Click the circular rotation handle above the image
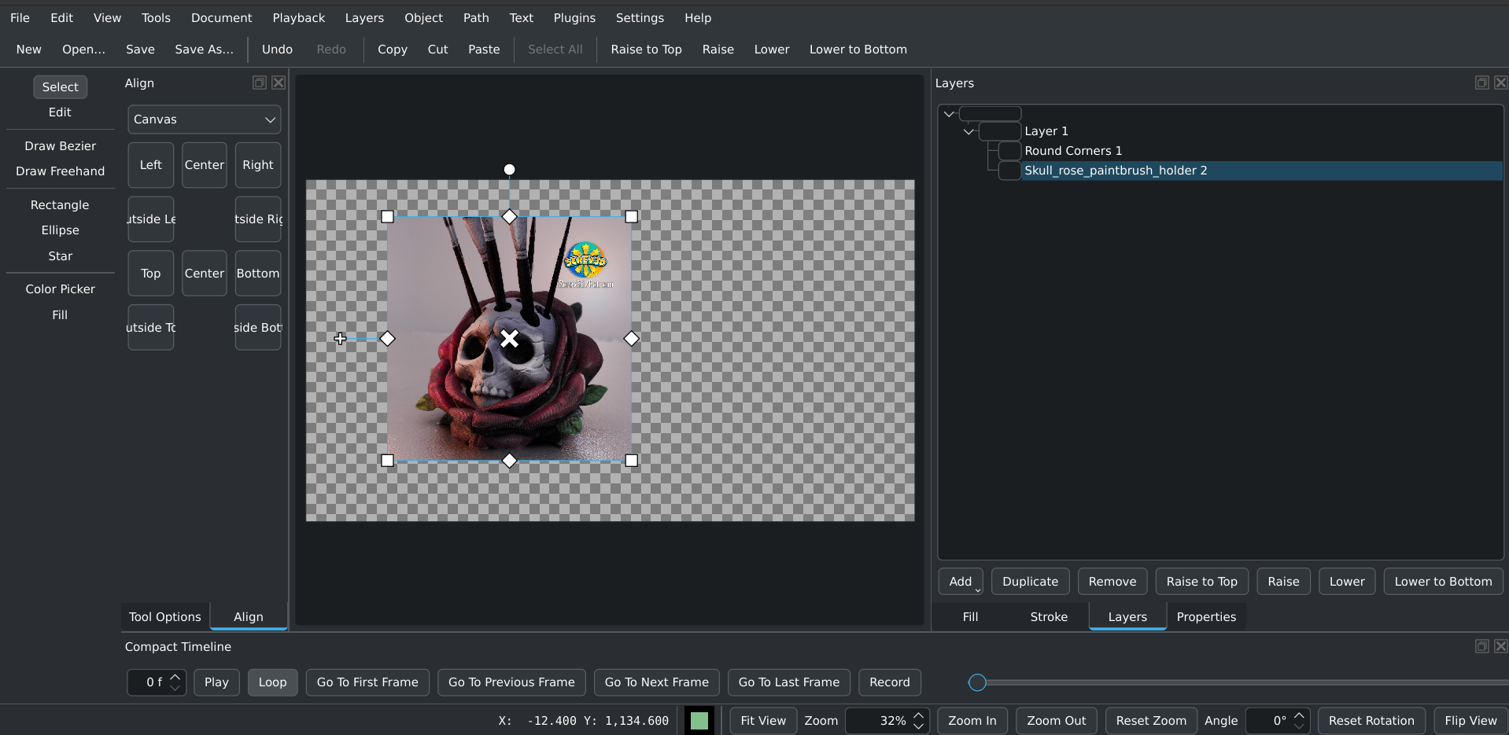This screenshot has height=735, width=1509. coord(509,170)
